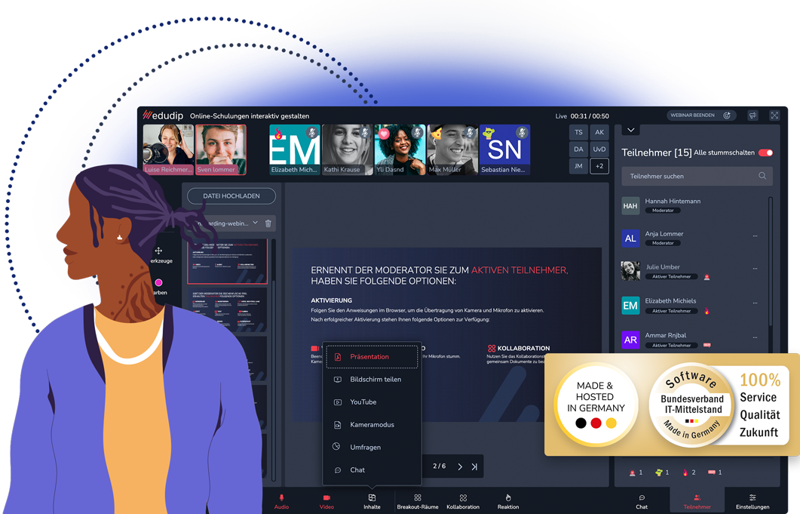Choose Umfragen in the Inhalte menu
The image size is (800, 514).
tap(365, 448)
